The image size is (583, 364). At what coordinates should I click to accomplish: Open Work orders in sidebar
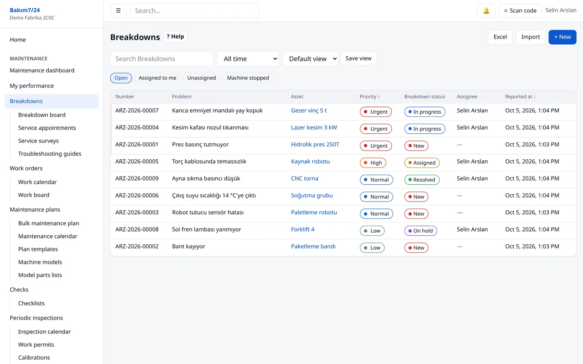pyautogui.click(x=26, y=168)
